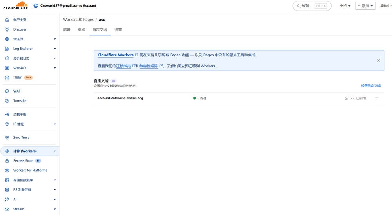
Task: Click the 设置自定义域 link
Action: (371, 86)
